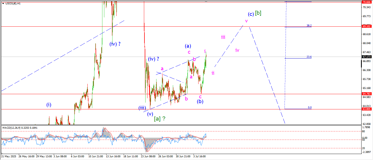Select the red 70.666 price level tag
Viewport: 373px width, 160px height.
point(366,2)
